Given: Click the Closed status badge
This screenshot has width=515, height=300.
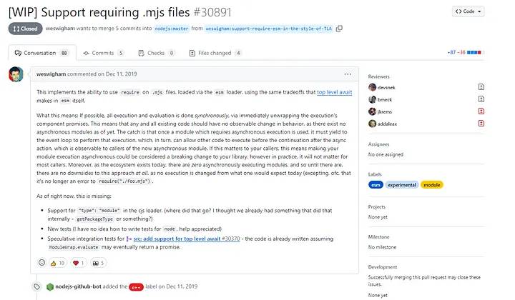Looking at the screenshot, I should click(x=25, y=29).
